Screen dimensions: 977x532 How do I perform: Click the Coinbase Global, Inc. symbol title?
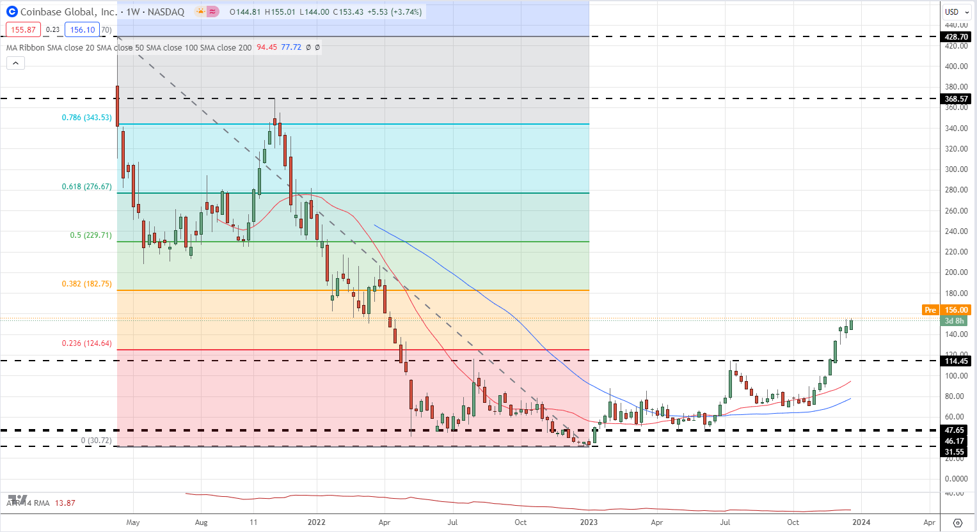click(68, 12)
